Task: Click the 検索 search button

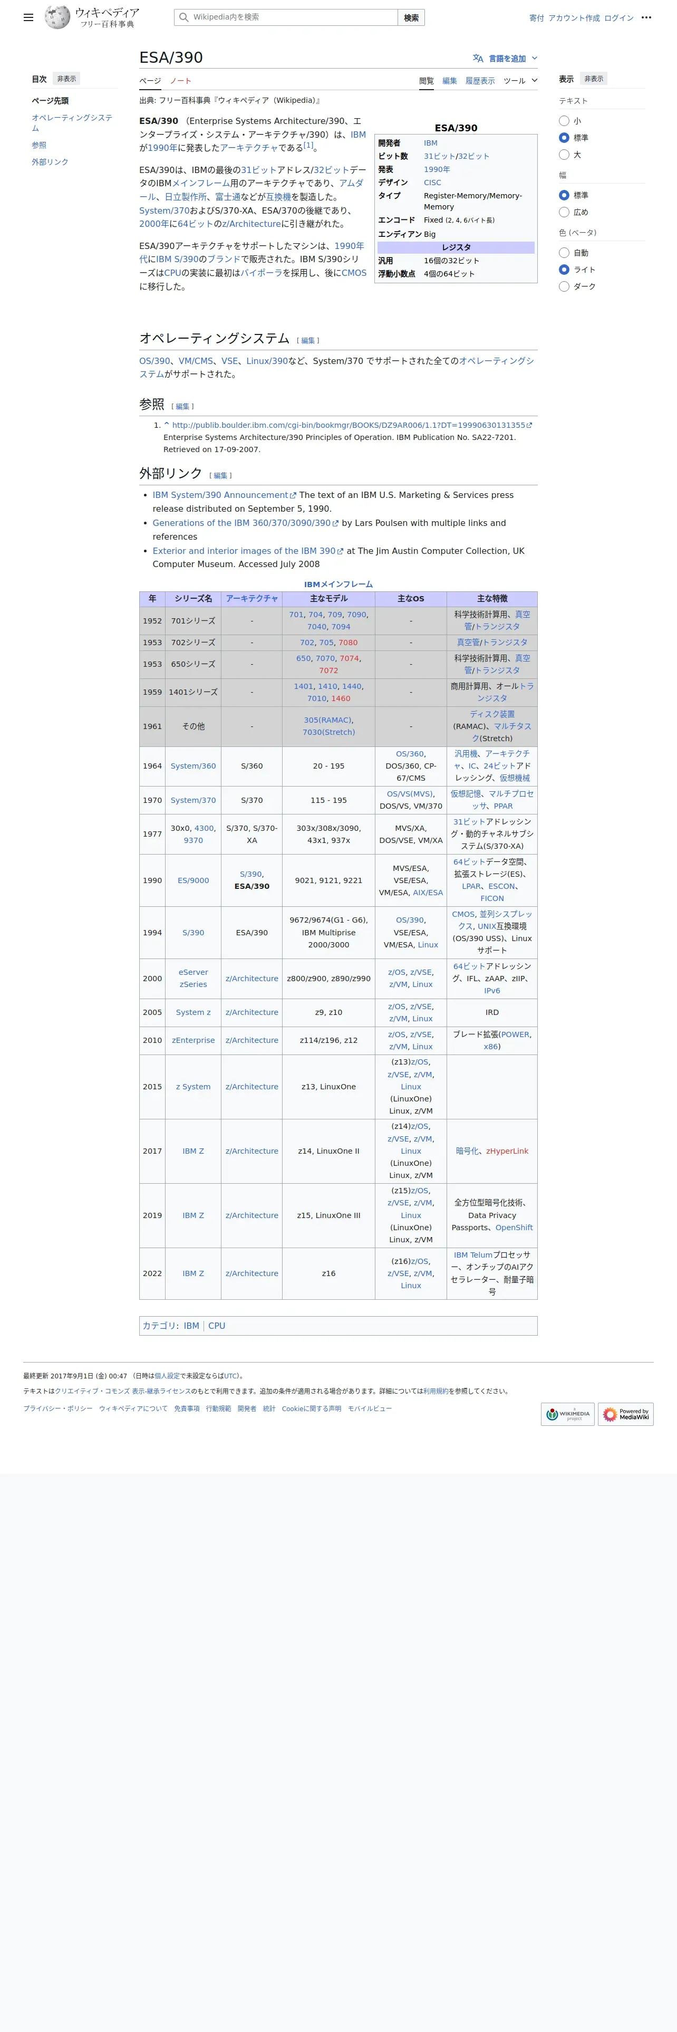Action: point(411,17)
